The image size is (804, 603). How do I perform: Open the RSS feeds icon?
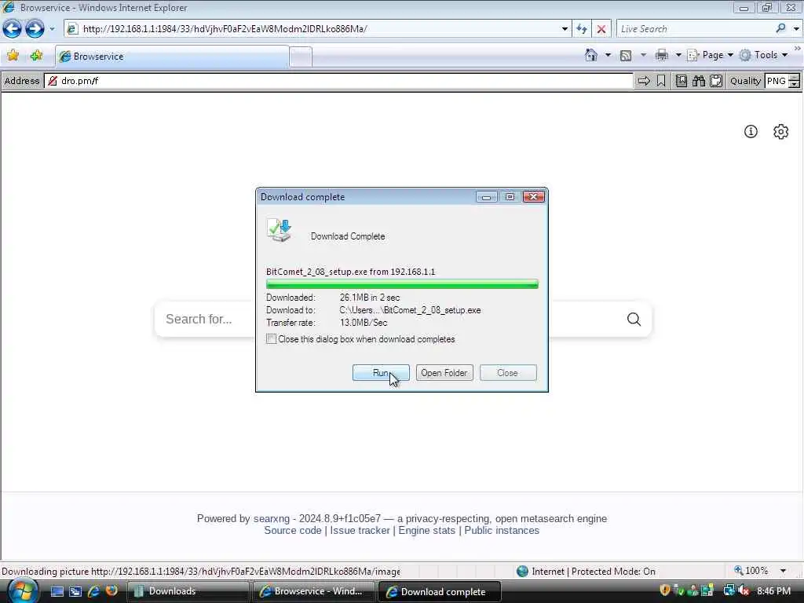click(x=626, y=56)
